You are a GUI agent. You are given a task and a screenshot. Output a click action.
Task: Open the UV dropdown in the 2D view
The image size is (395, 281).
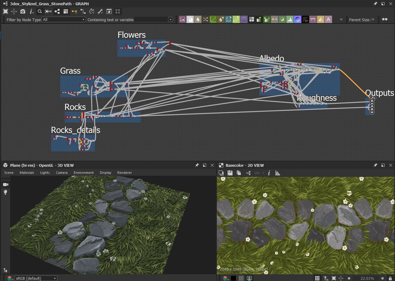tap(259, 173)
